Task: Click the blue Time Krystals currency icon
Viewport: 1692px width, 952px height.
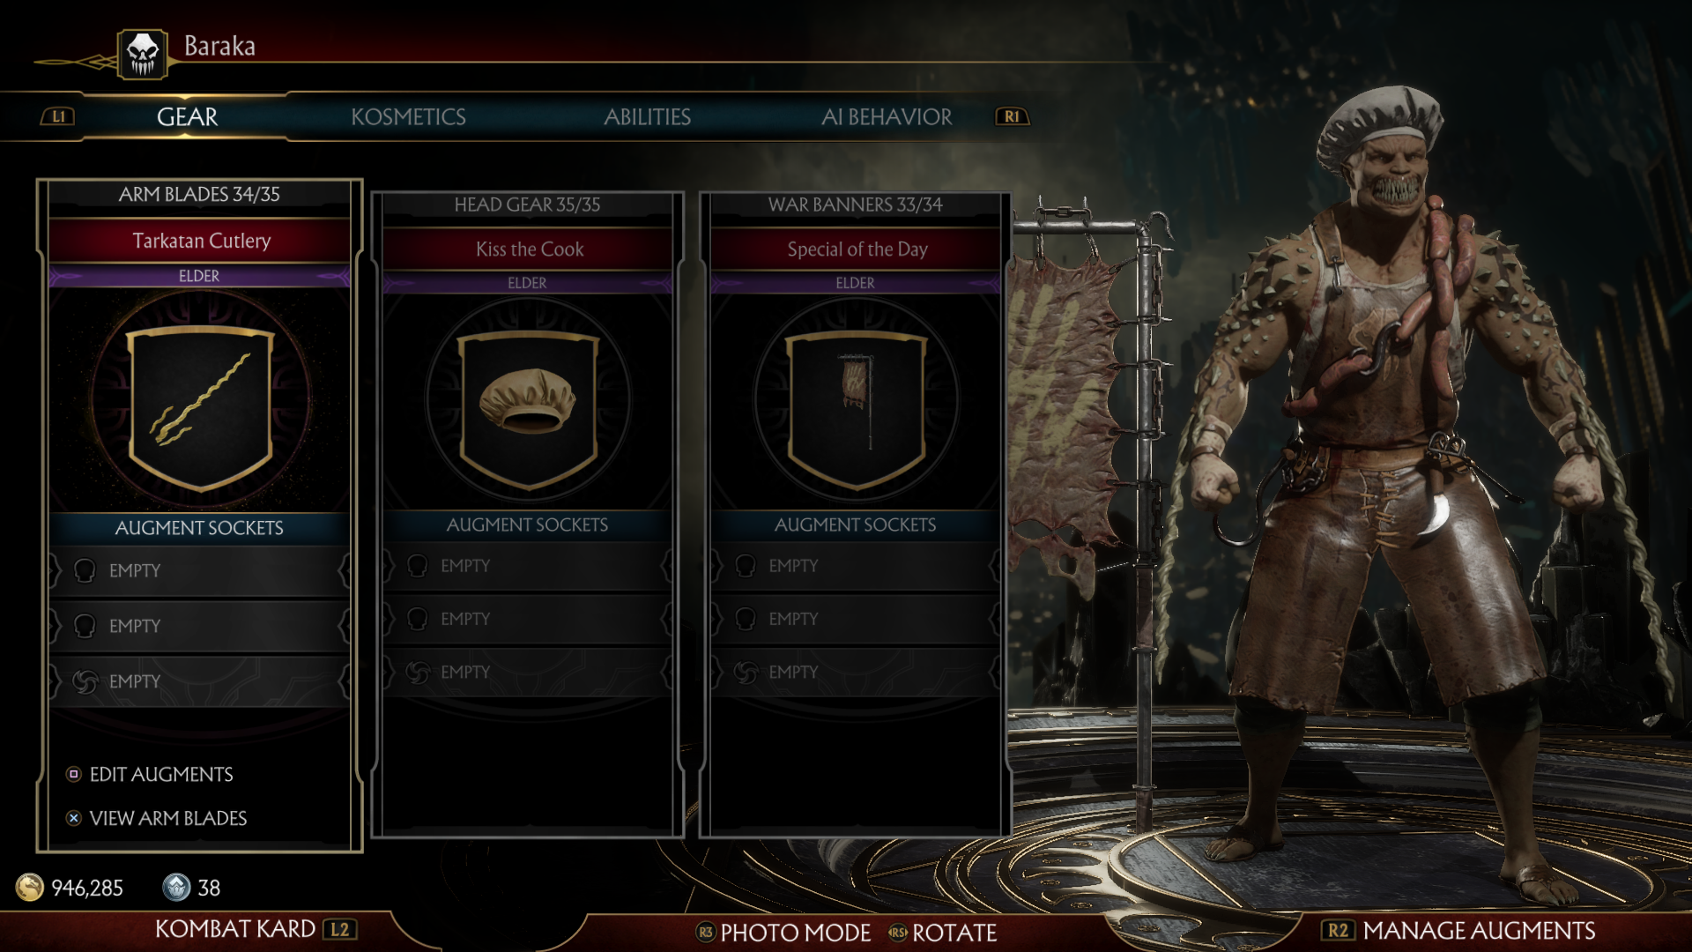Action: point(176,887)
